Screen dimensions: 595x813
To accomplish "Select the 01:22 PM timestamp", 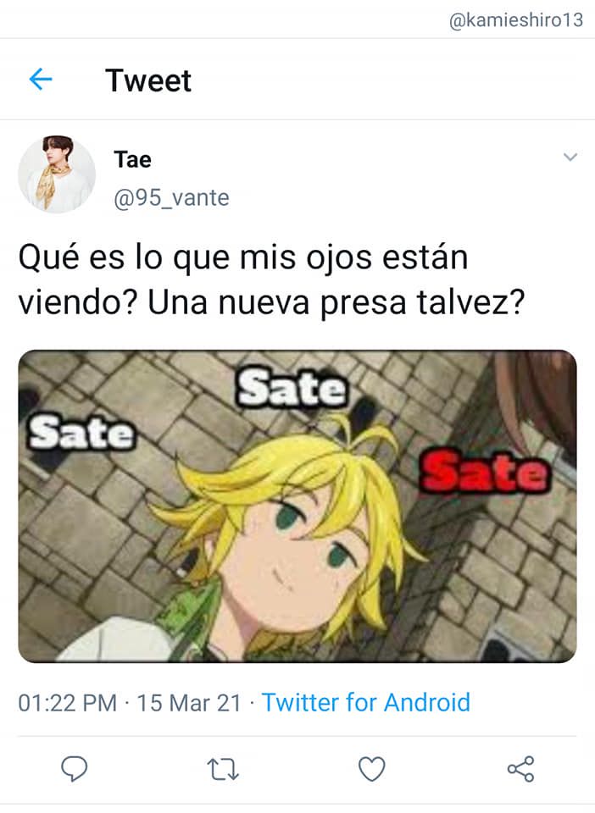I will (x=68, y=703).
